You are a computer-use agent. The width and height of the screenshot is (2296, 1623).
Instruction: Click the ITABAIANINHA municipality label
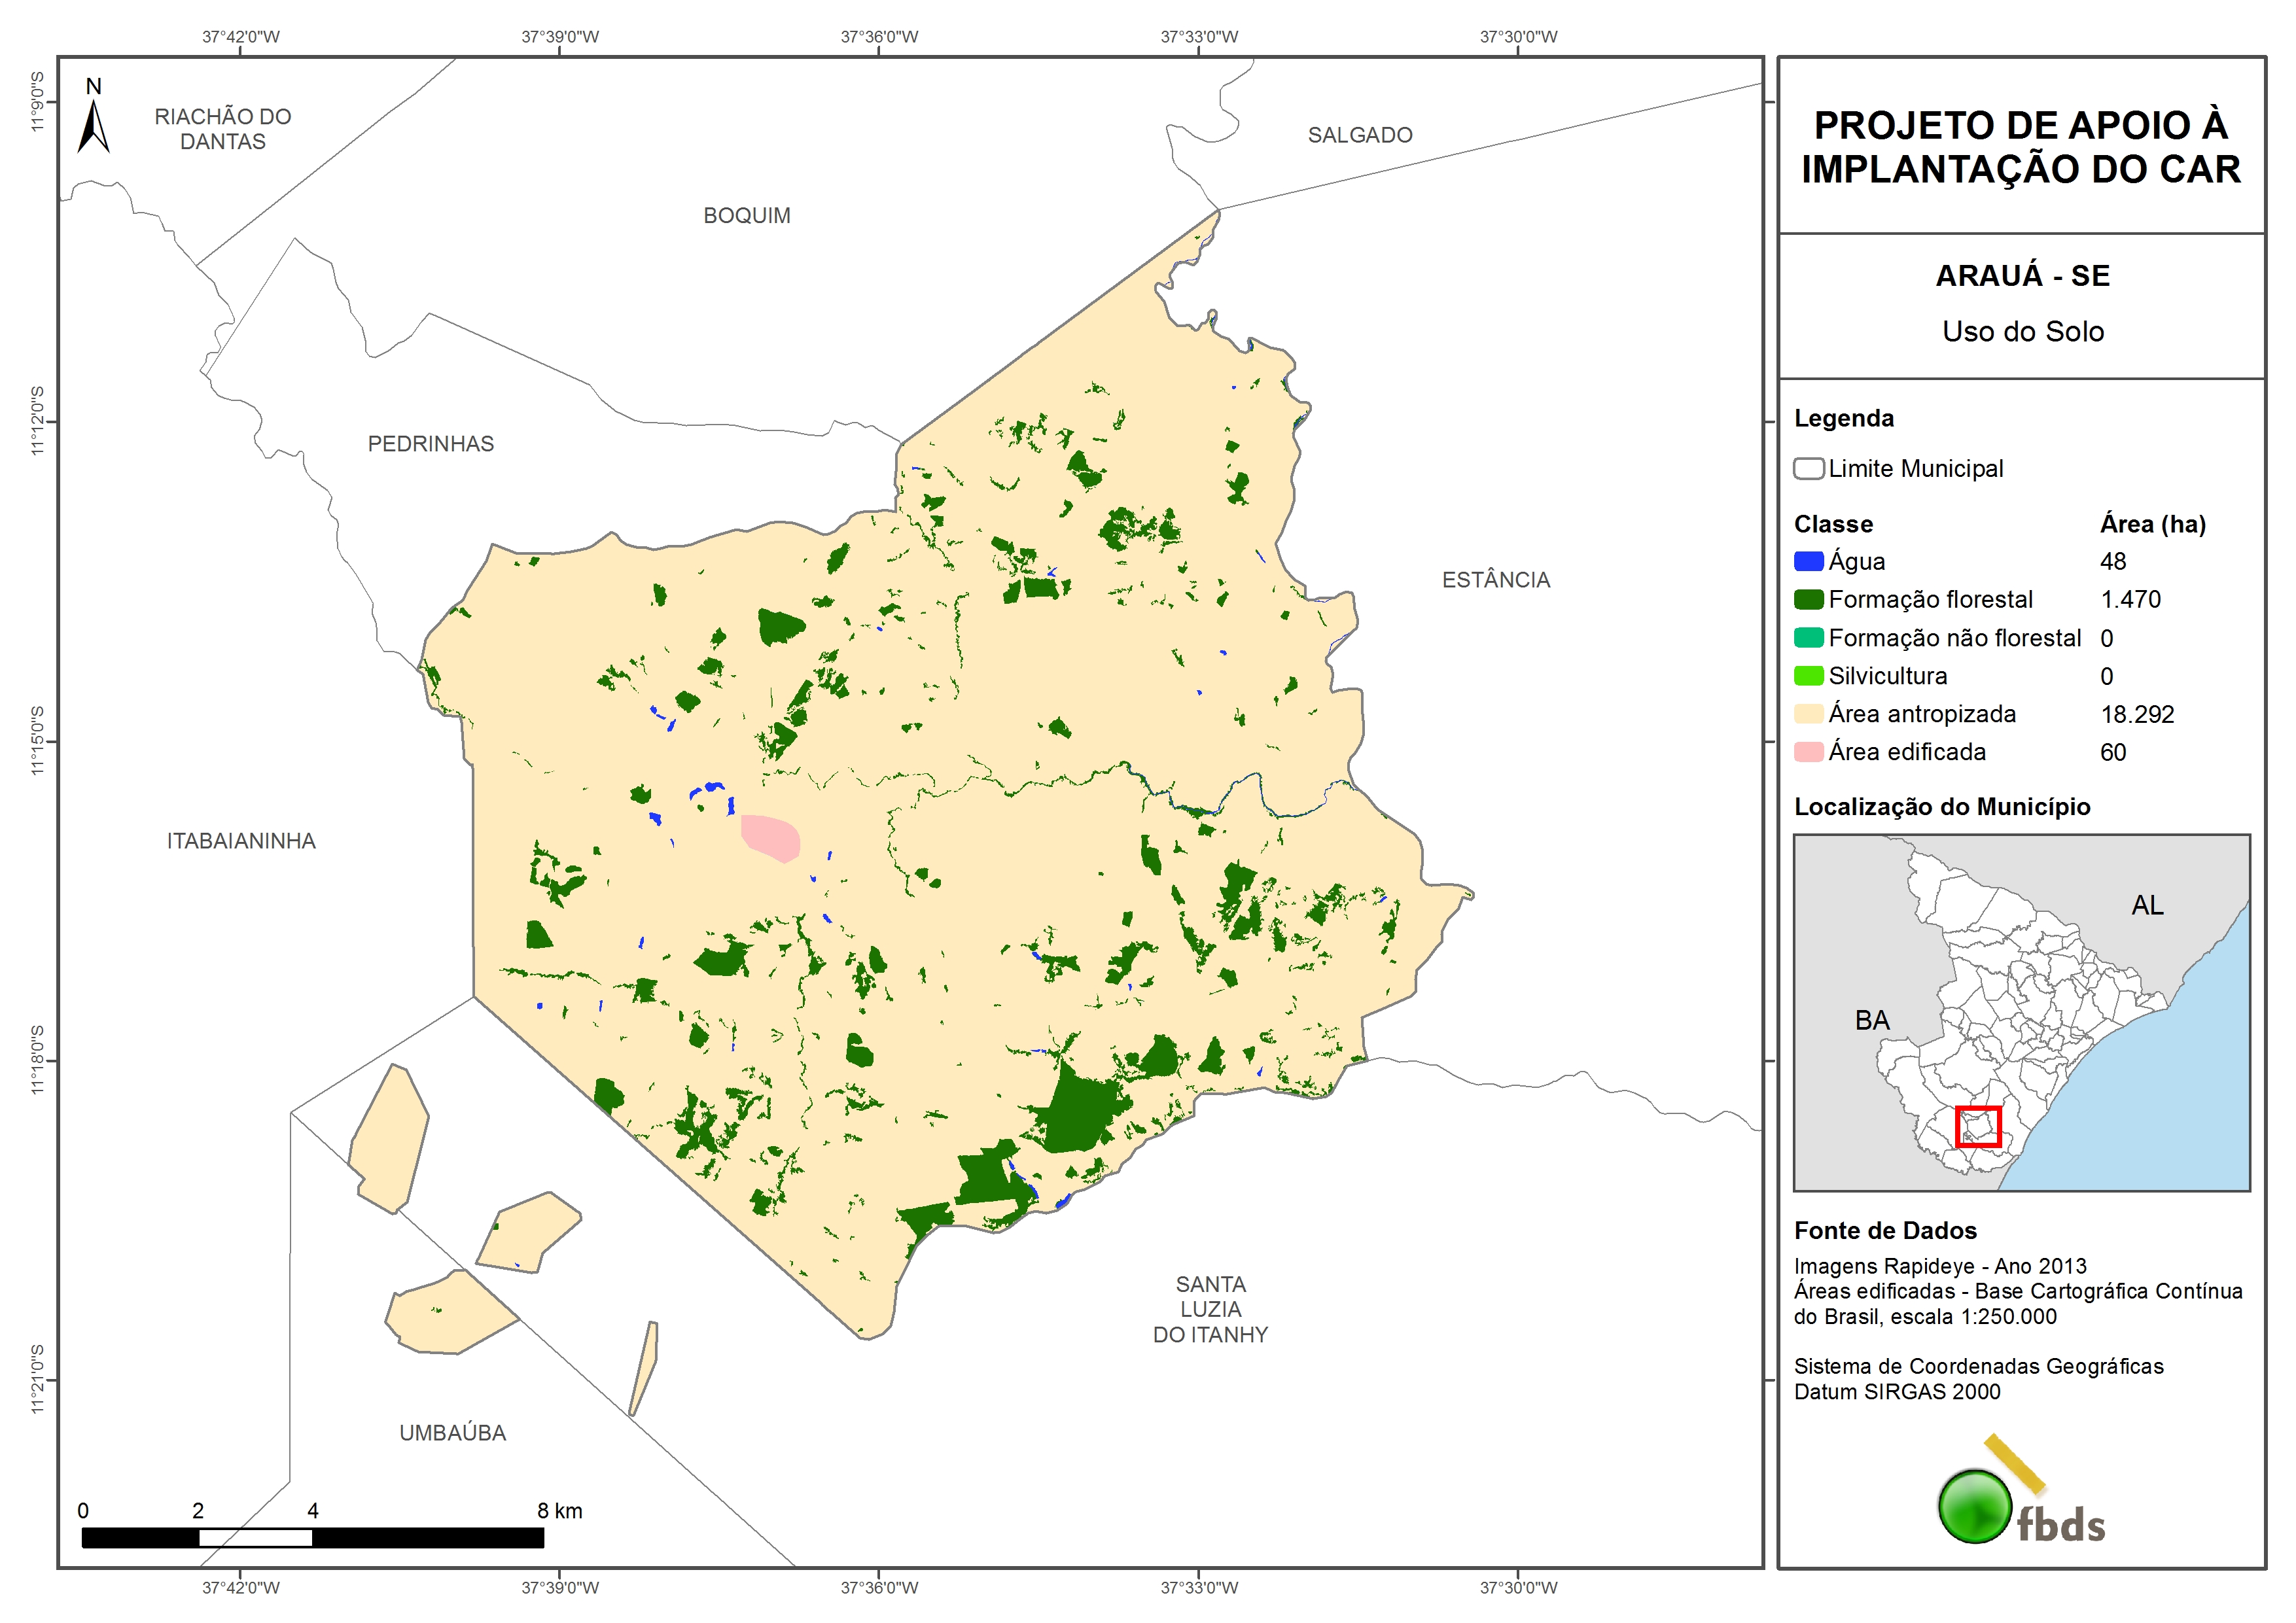(x=241, y=841)
